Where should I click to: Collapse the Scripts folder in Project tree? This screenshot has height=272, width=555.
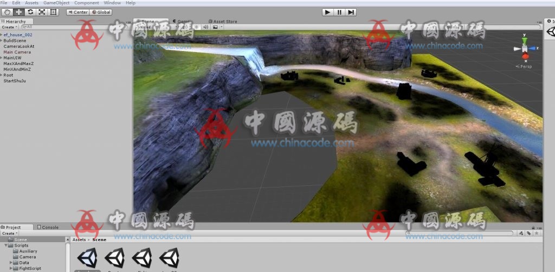point(5,245)
